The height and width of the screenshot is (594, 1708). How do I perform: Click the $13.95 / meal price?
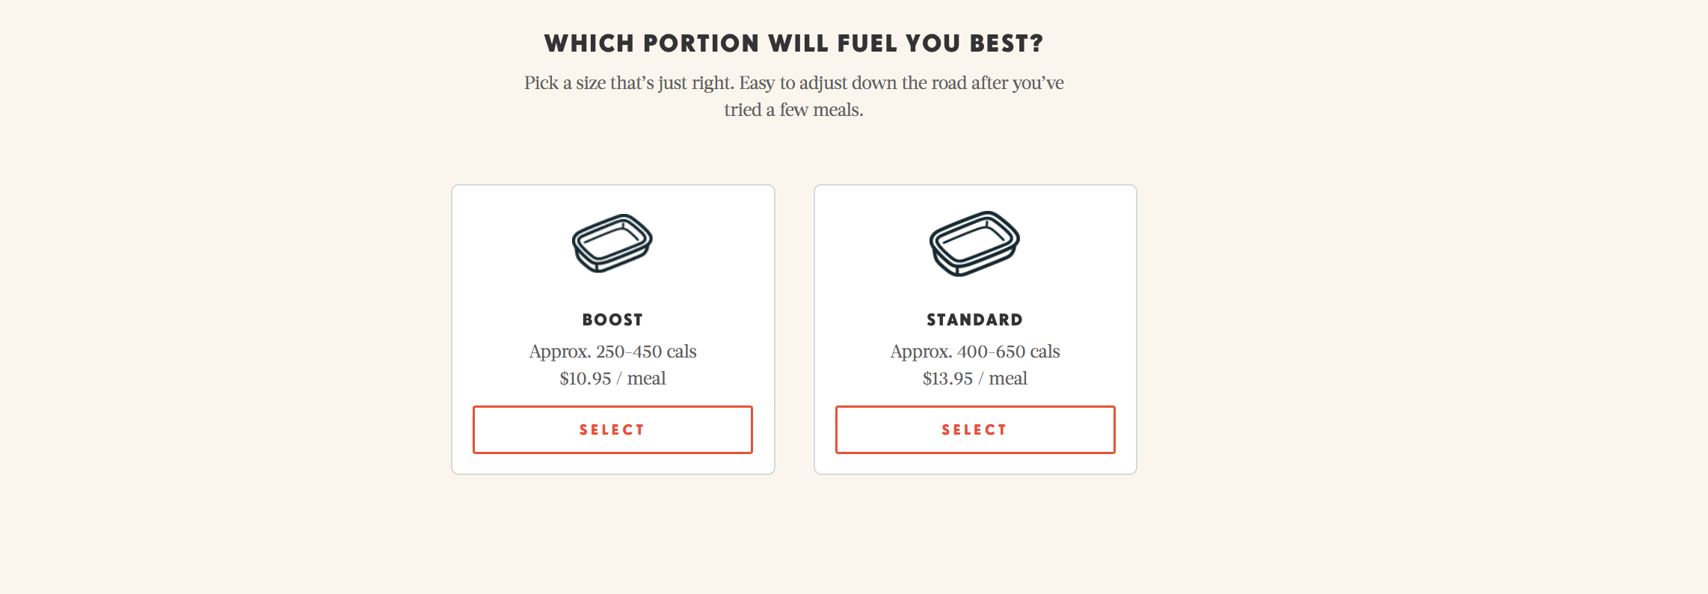[975, 379]
